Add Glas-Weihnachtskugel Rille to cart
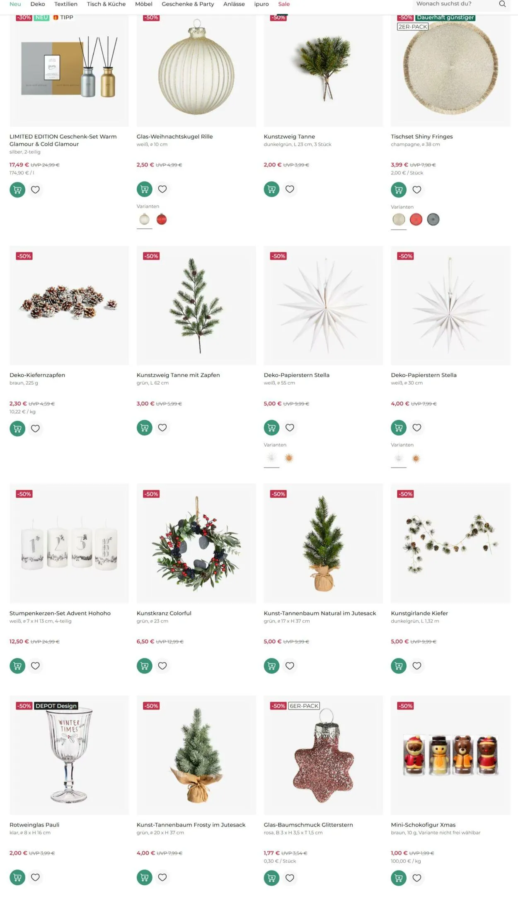Screen dimensions: 518x901 [x=144, y=189]
